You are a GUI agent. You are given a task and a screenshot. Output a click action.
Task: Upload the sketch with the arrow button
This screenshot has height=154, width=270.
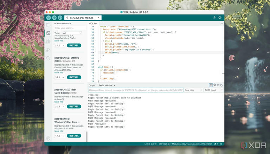point(54,18)
